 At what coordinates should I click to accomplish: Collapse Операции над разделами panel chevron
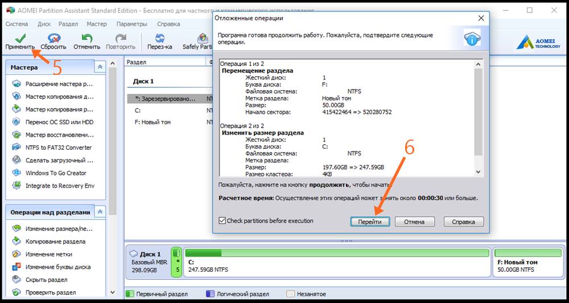(100, 212)
